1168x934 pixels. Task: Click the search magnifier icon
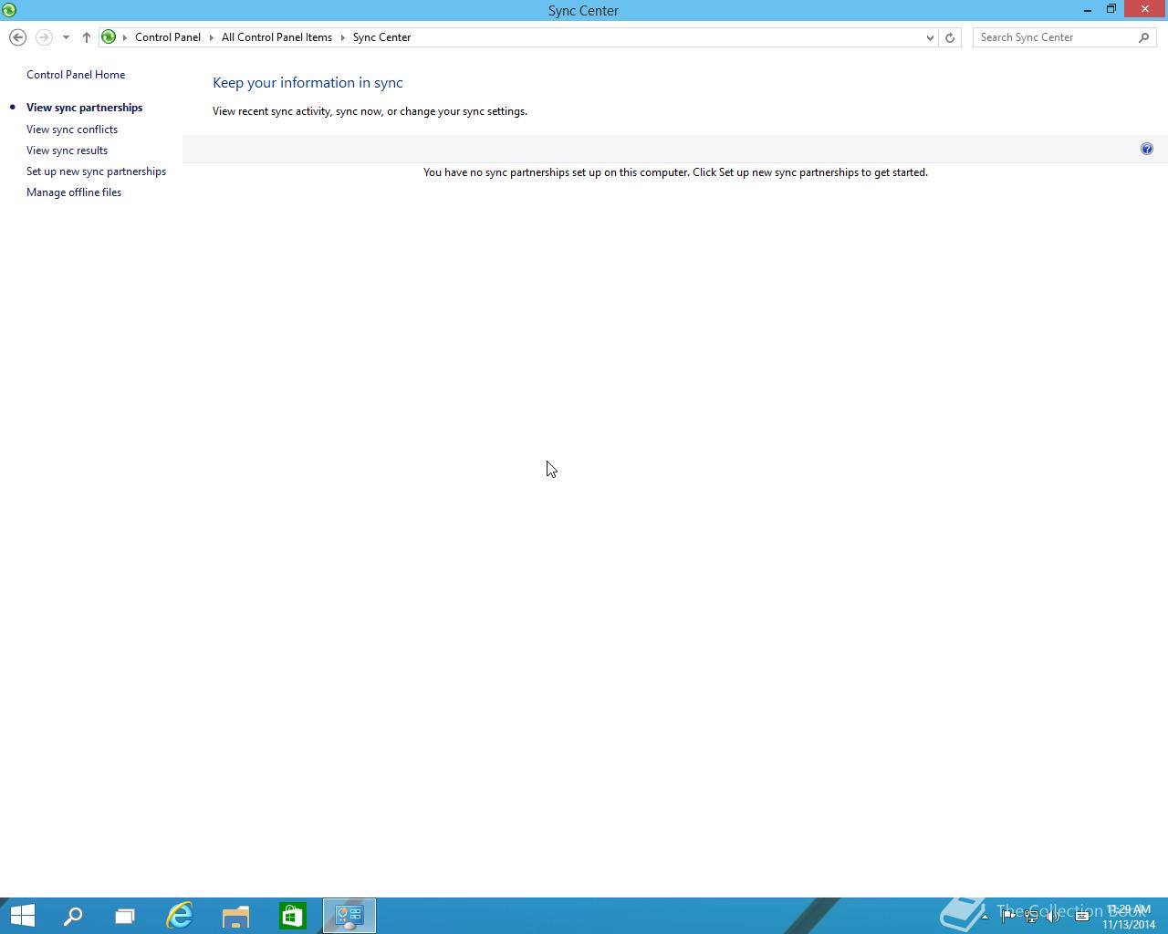tap(1144, 37)
